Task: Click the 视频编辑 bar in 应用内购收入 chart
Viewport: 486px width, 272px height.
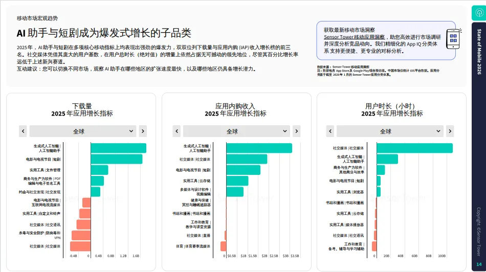Action: (x=235, y=192)
